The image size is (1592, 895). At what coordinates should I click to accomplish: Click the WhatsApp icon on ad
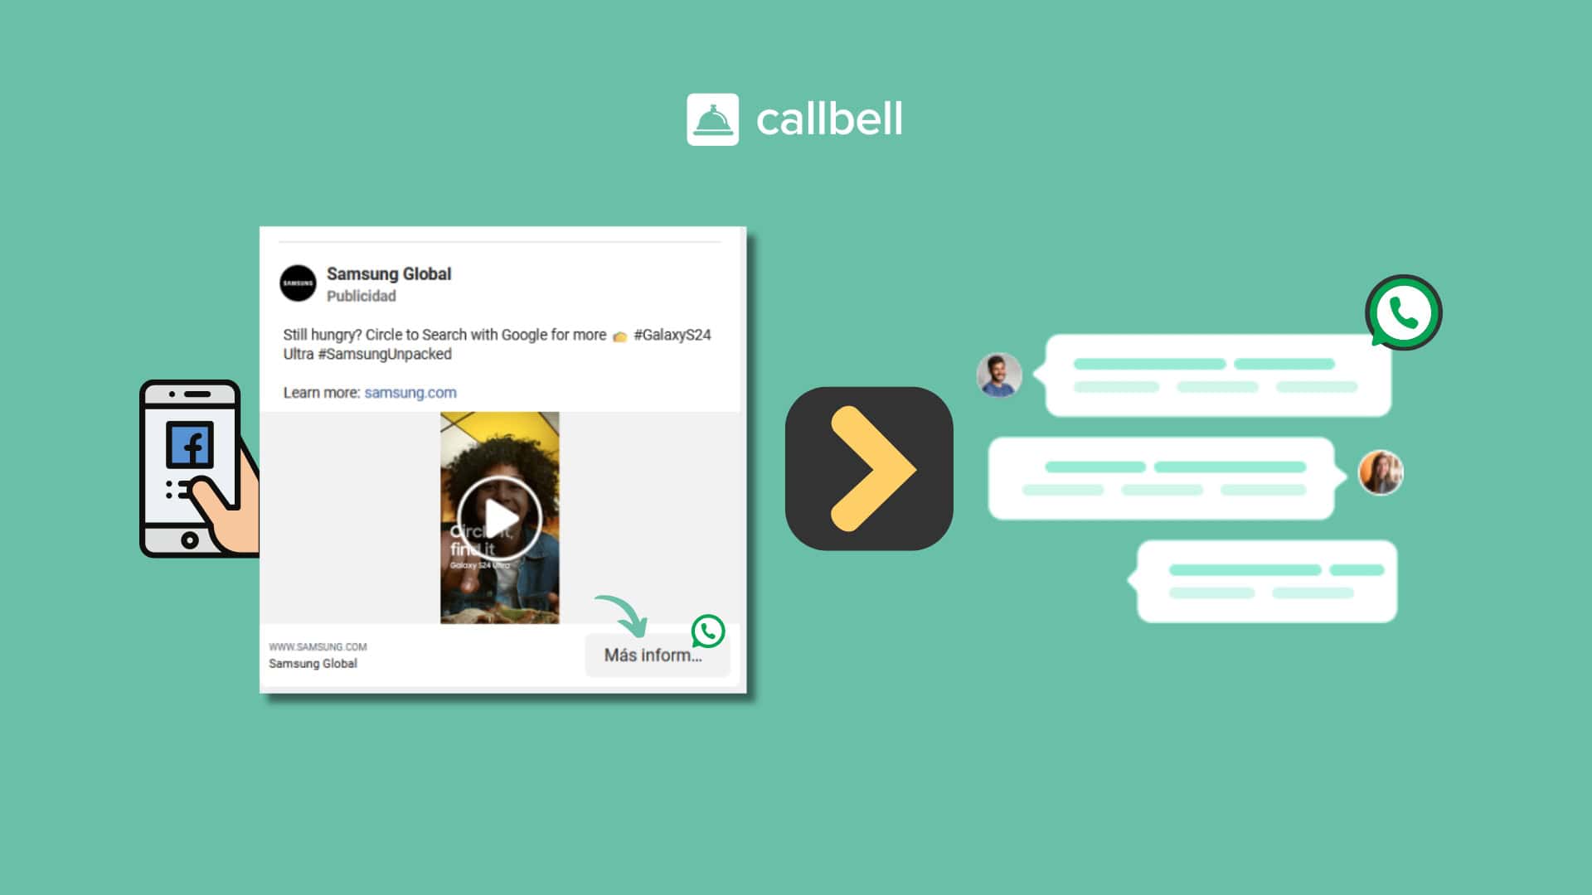[x=707, y=631]
